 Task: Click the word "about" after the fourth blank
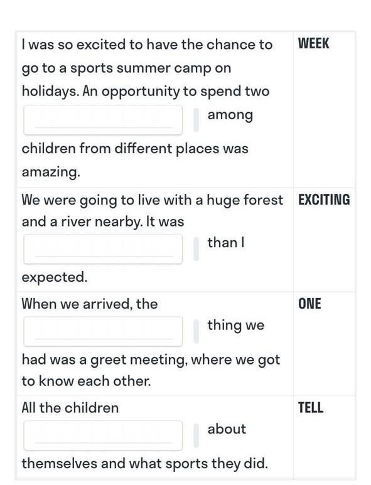(227, 429)
